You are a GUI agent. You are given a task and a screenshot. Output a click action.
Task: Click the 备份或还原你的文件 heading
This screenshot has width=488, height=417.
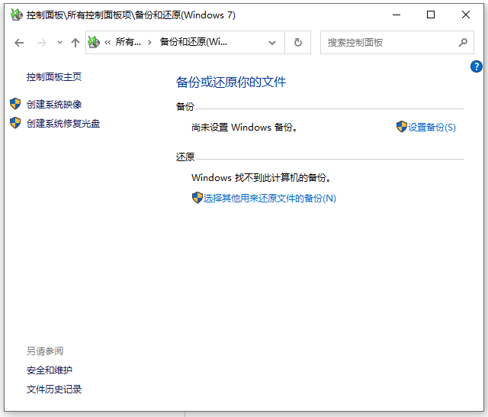click(231, 82)
